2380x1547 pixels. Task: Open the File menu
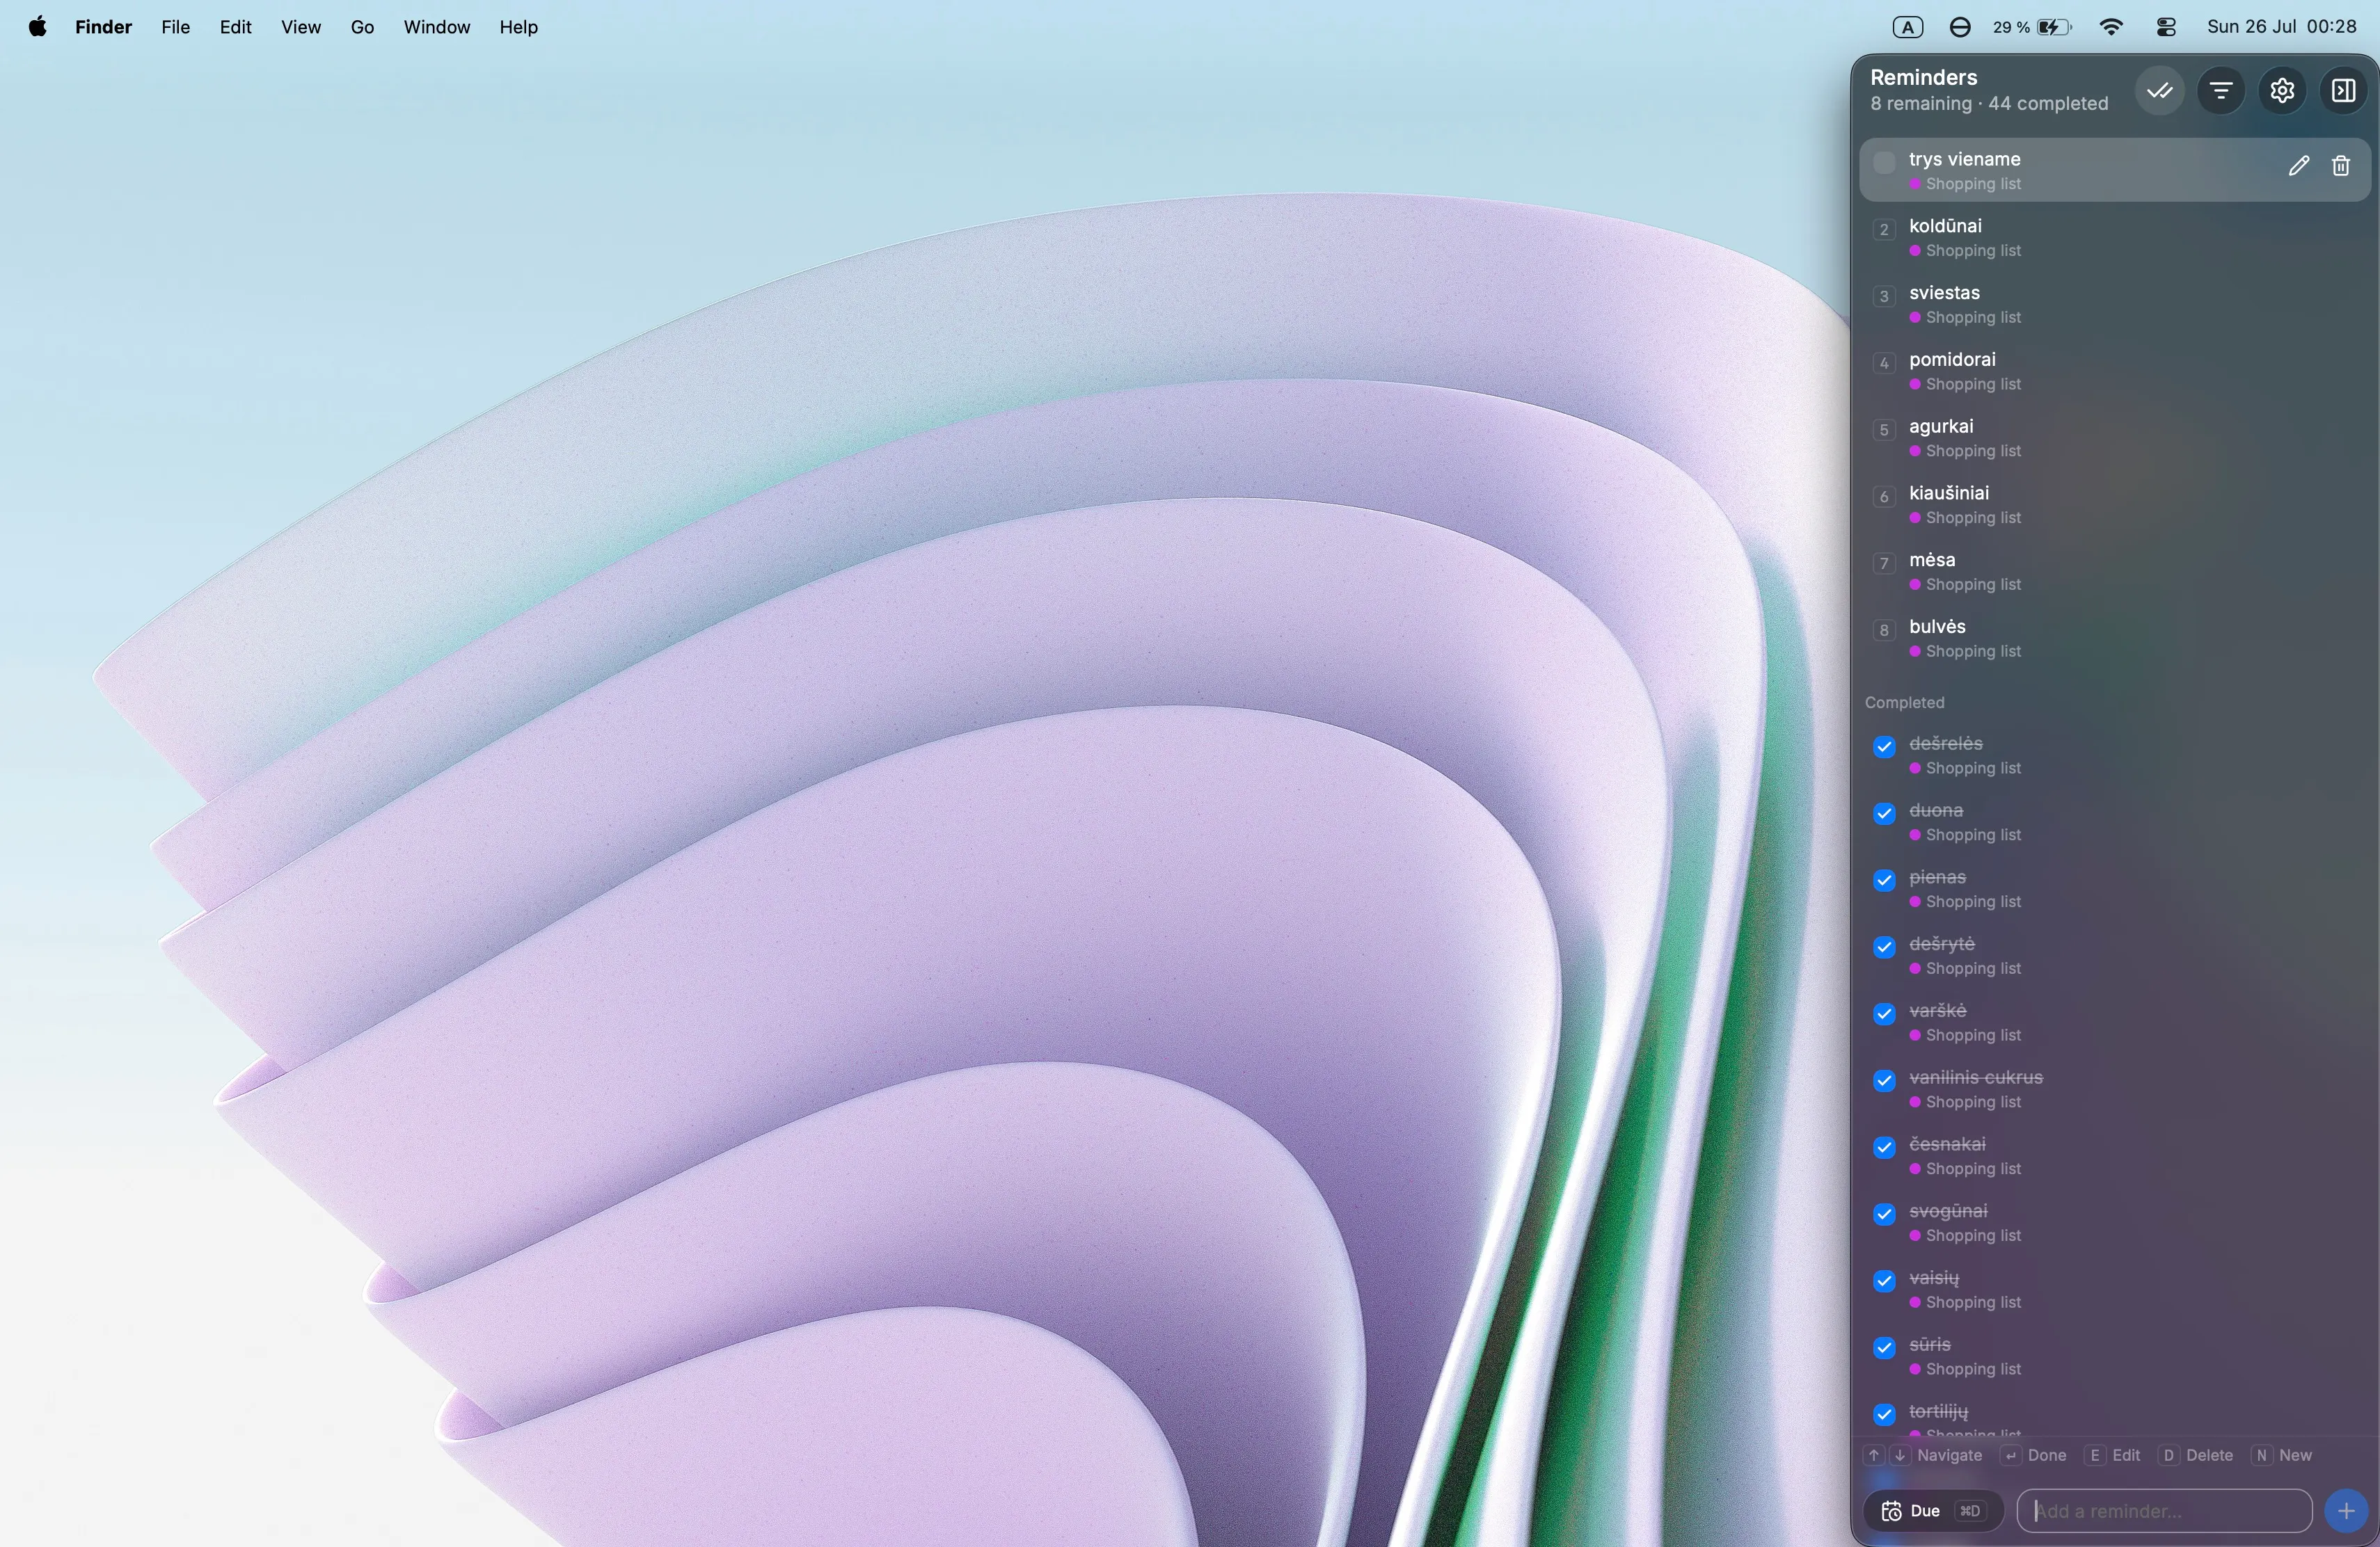pyautogui.click(x=175, y=27)
